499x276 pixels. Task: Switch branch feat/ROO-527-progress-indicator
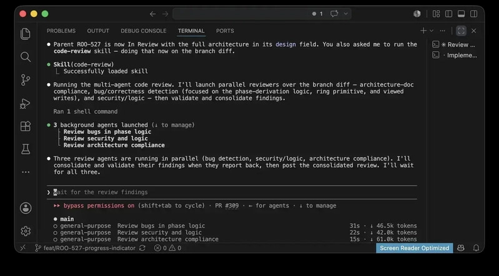coord(85,248)
